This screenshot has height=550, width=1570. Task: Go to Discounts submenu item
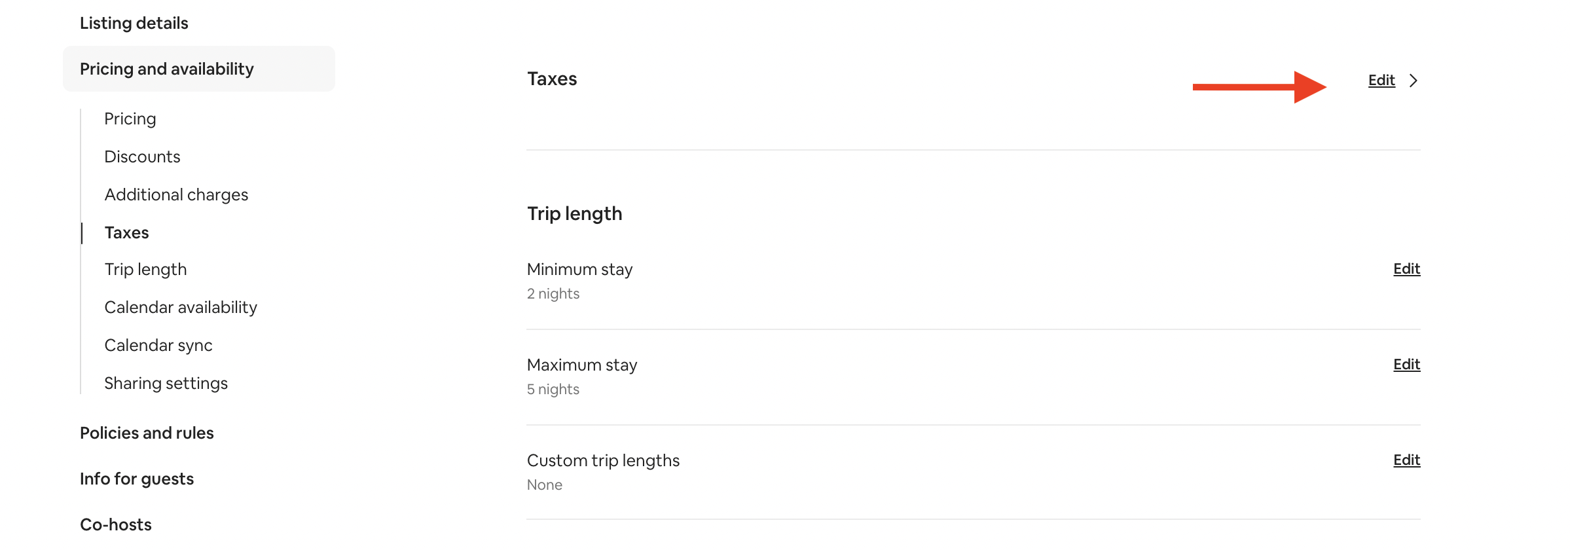click(142, 157)
